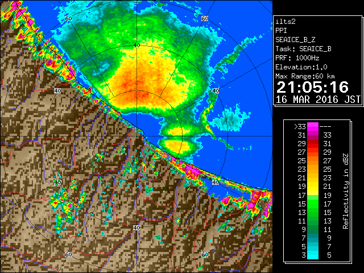Click the '60' range label in the southwest
This screenshot has height=273, width=364.
[x=68, y=254]
